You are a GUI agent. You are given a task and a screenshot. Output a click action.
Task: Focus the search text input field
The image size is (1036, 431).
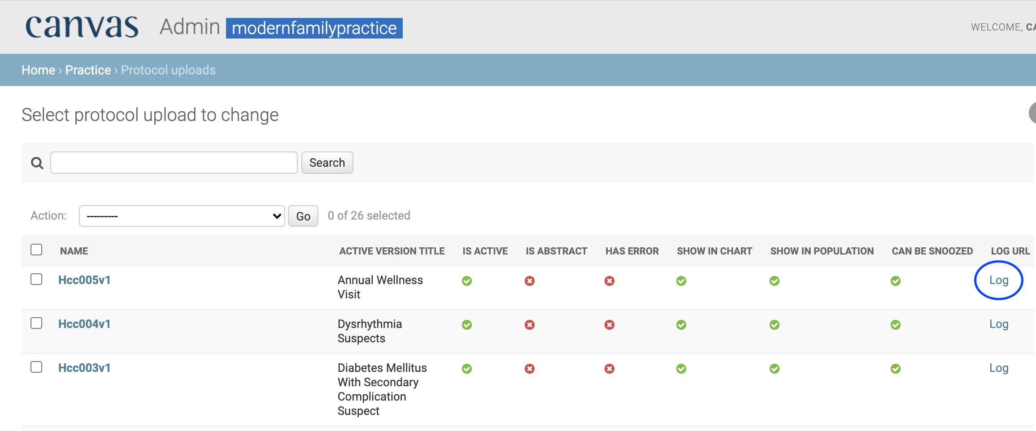[174, 163]
